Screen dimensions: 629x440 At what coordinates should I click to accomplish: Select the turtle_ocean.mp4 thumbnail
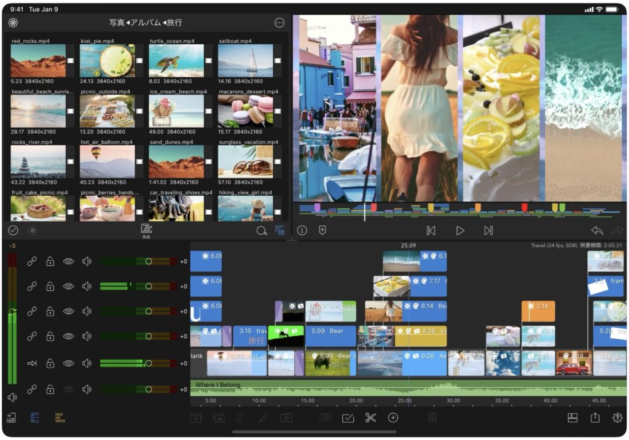point(176,60)
